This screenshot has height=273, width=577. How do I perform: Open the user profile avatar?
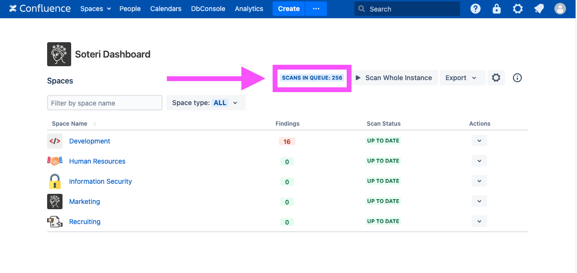pos(560,9)
